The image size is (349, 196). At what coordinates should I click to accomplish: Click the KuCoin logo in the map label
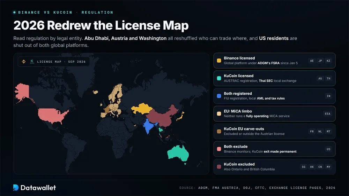coord(32,62)
